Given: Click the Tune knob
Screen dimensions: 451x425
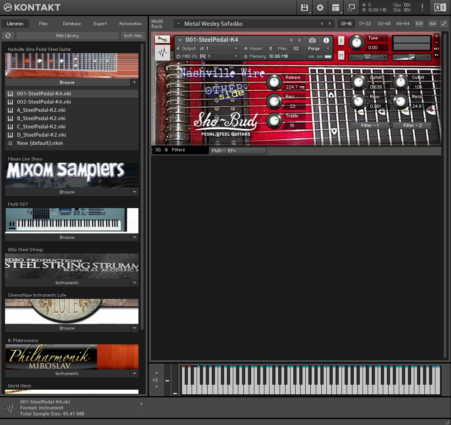Looking at the screenshot, I should (357, 43).
